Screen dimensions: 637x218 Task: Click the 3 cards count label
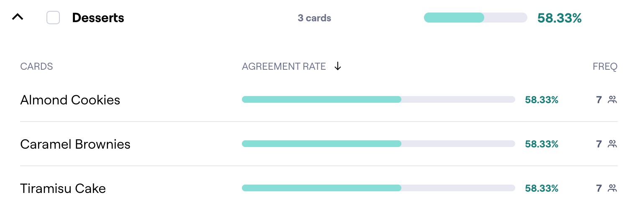[314, 18]
